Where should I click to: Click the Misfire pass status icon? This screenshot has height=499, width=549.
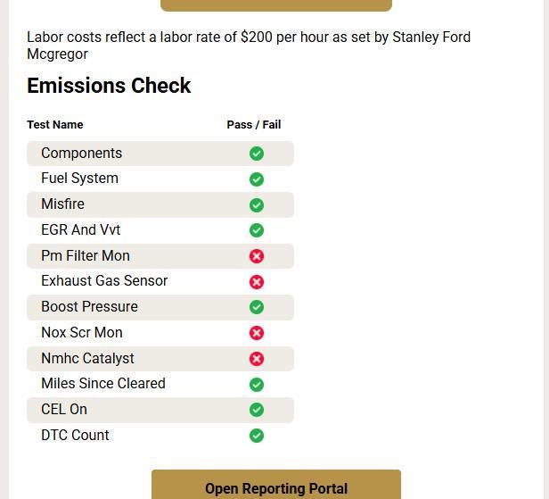point(257,205)
